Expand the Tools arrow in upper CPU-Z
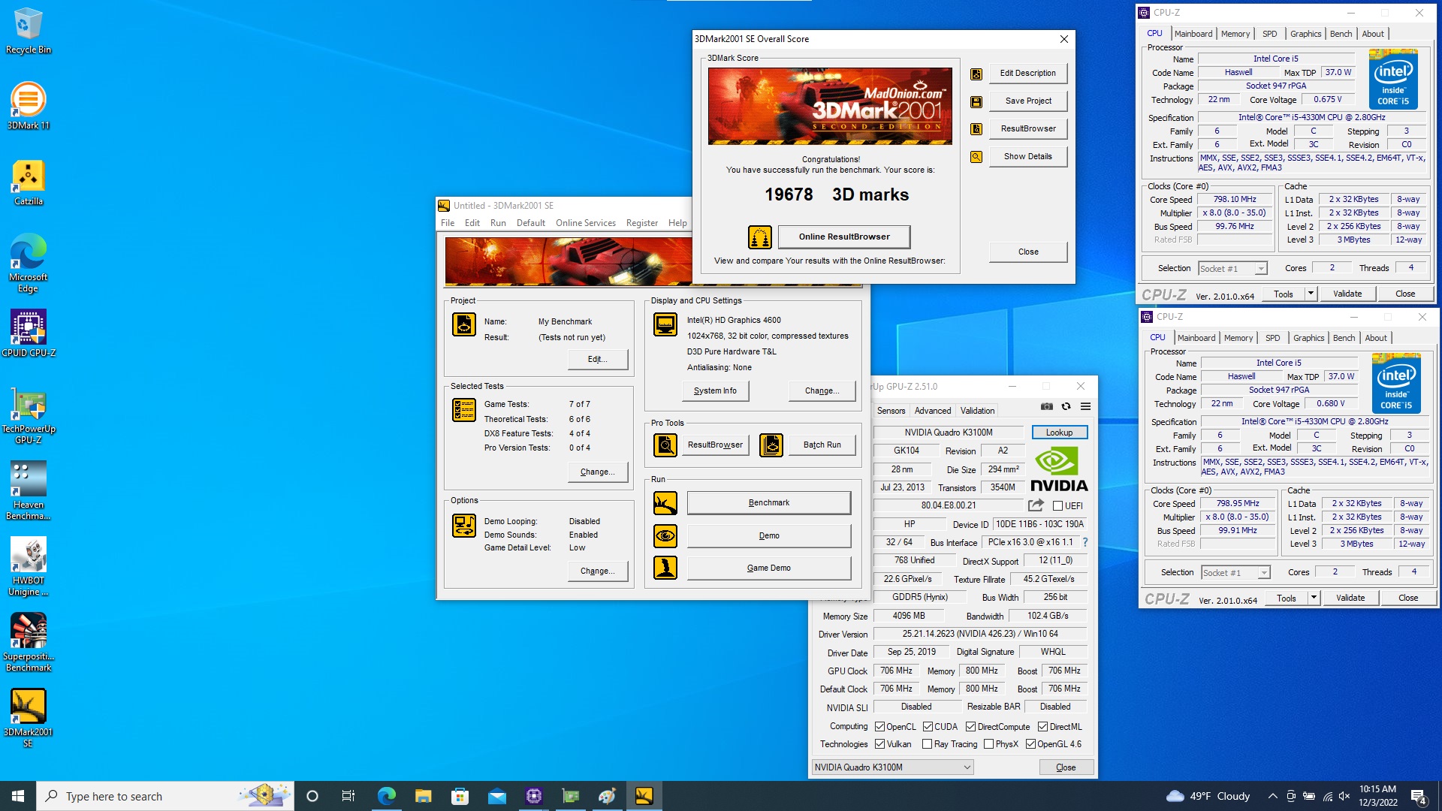The height and width of the screenshot is (811, 1442). pyautogui.click(x=1311, y=294)
